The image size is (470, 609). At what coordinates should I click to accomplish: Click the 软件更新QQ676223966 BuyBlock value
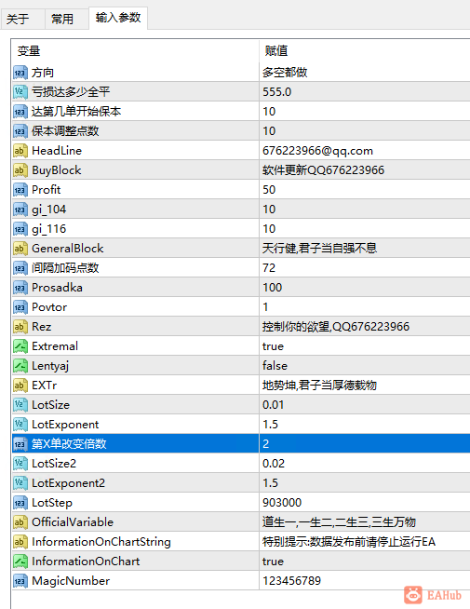tap(323, 170)
